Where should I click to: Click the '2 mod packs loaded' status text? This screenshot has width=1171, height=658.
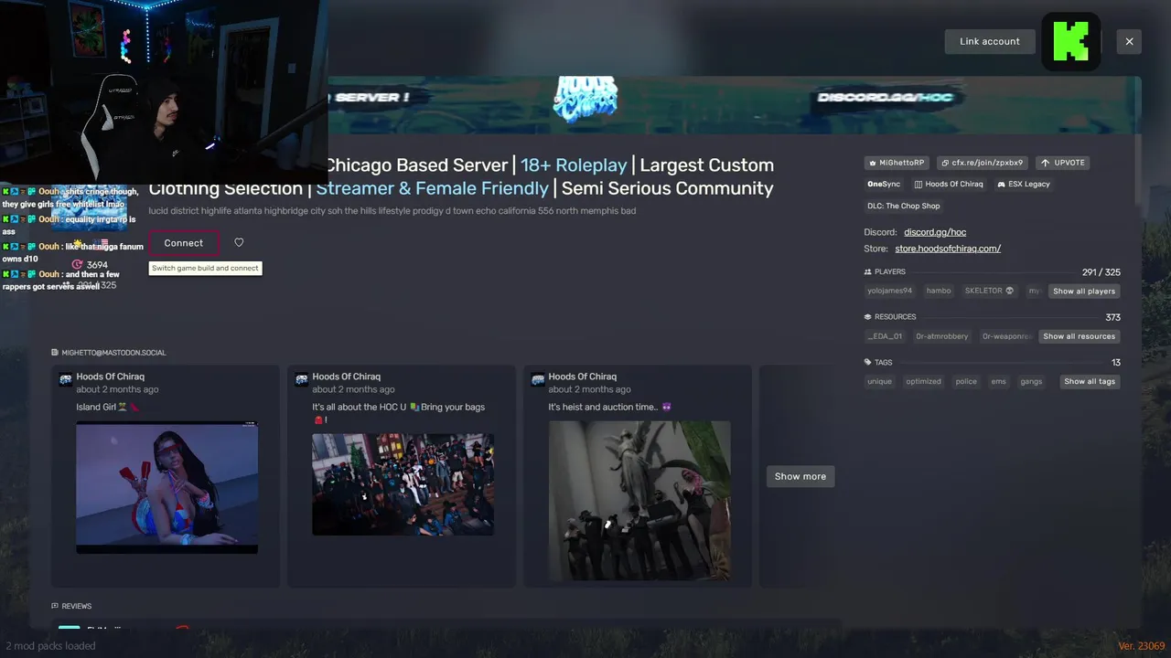50,646
